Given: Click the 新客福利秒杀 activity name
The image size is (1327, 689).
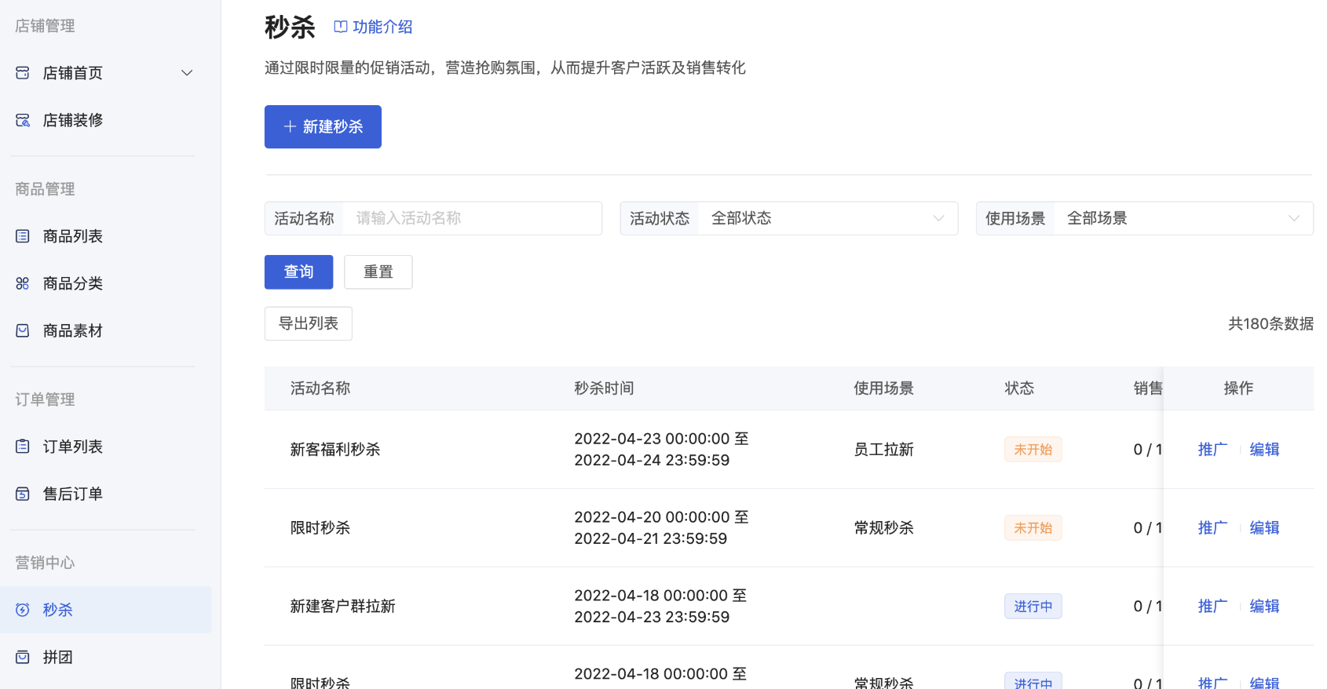Looking at the screenshot, I should 335,450.
